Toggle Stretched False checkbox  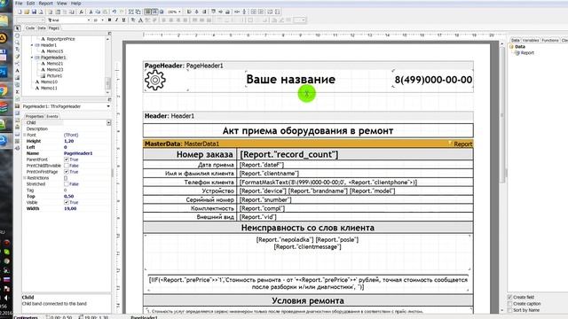[67, 184]
